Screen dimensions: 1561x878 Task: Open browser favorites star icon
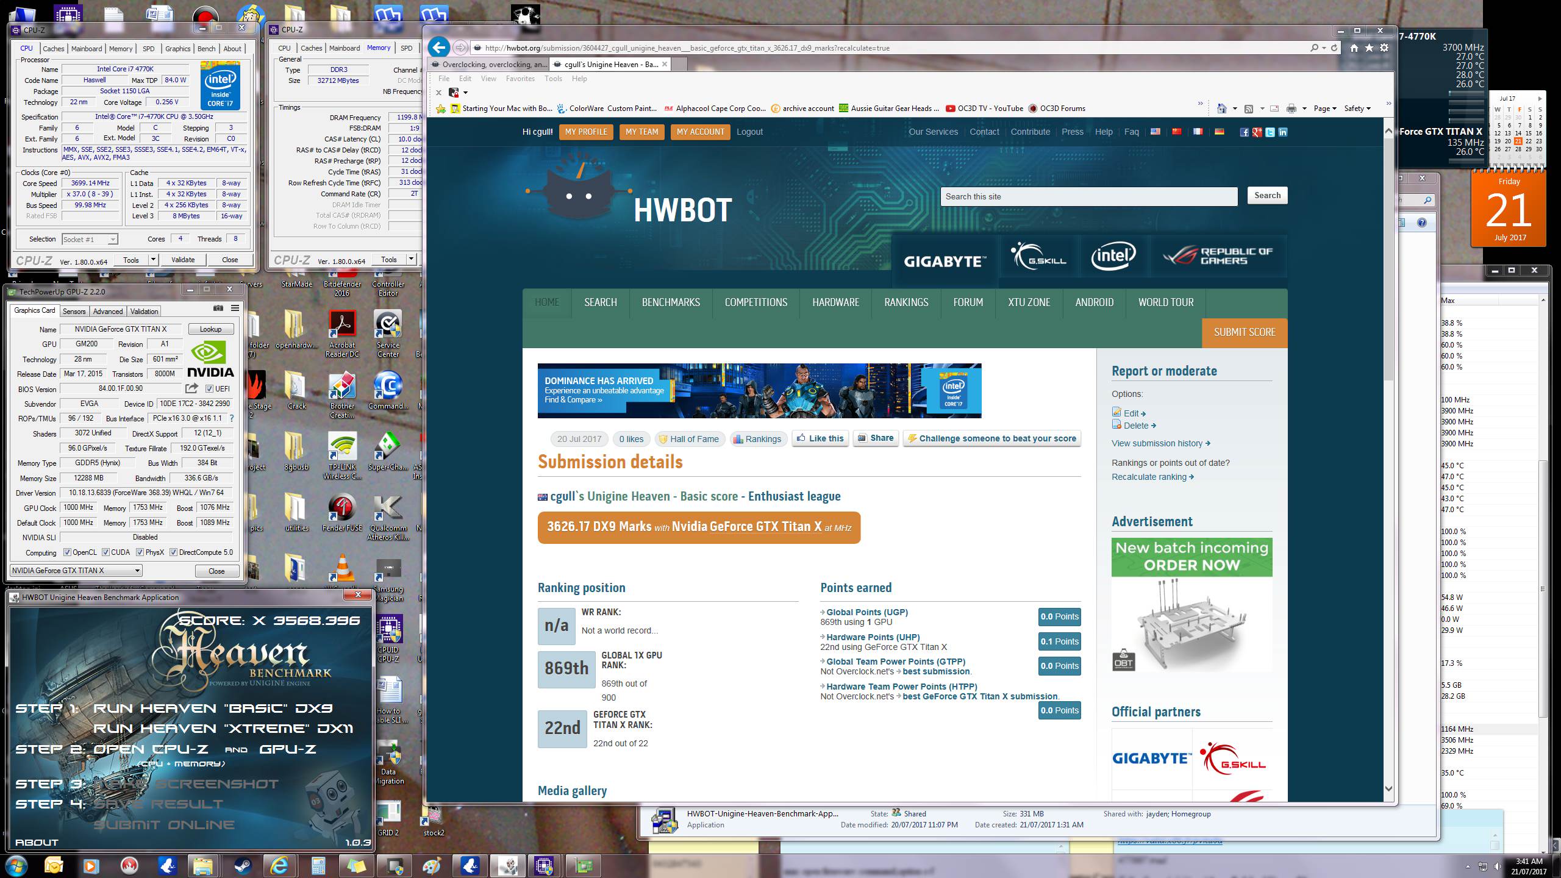(x=1369, y=48)
